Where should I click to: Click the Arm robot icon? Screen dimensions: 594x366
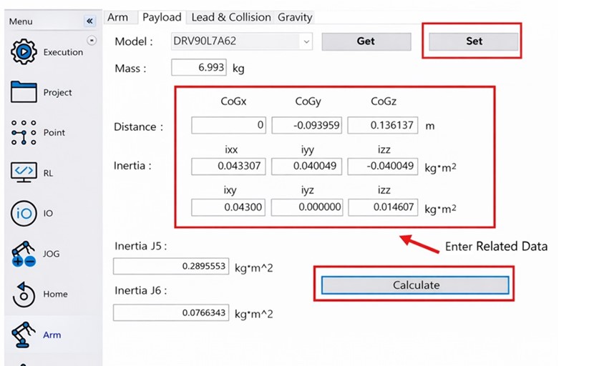coord(24,334)
